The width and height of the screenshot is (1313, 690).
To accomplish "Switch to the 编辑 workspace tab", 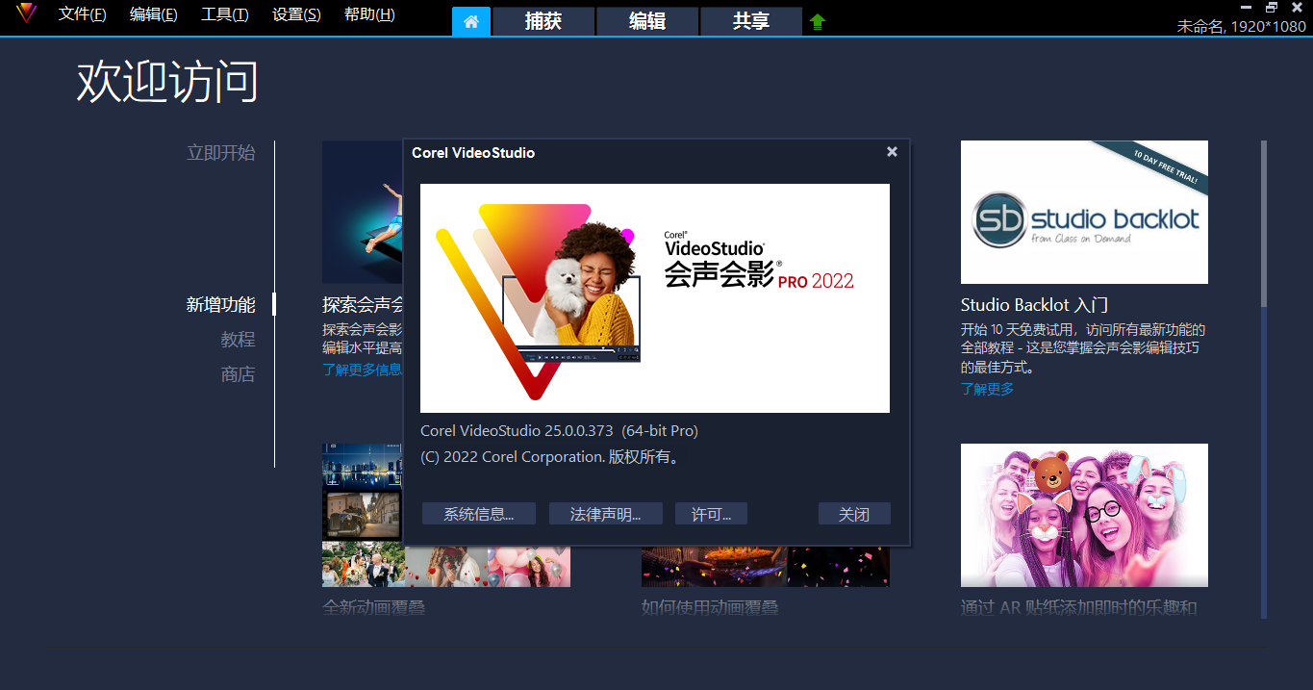I will click(647, 21).
